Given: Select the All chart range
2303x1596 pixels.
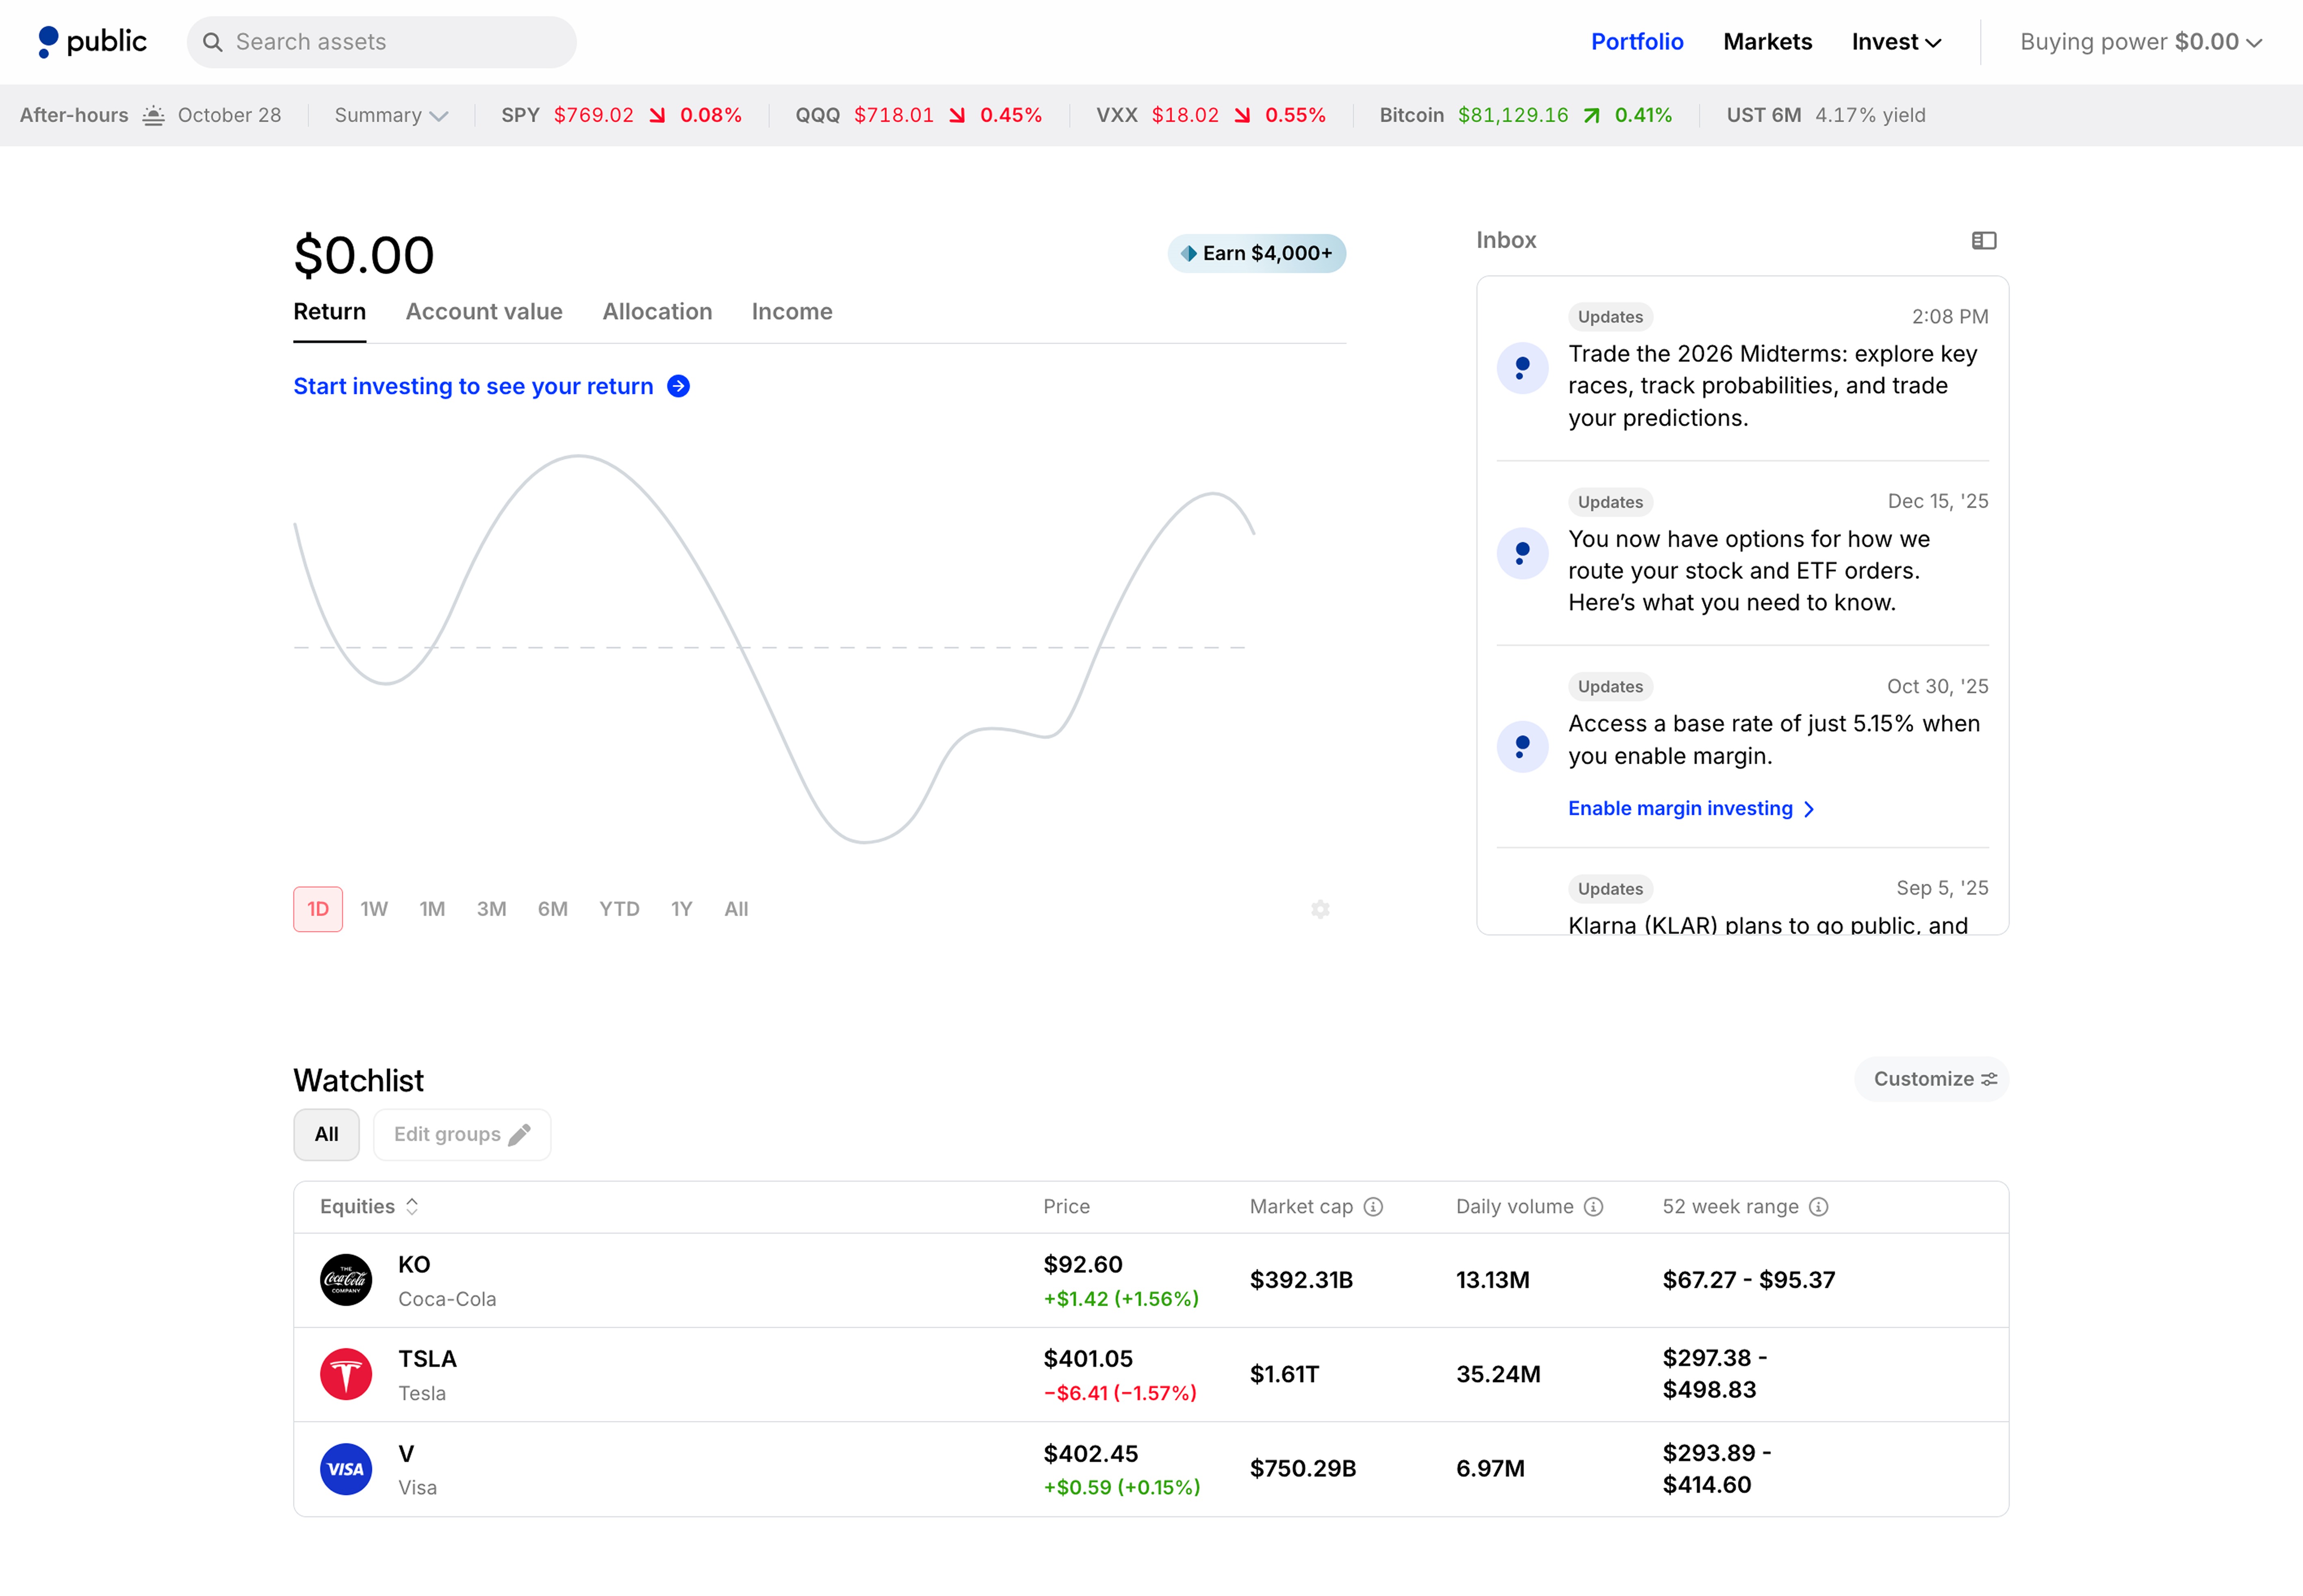Looking at the screenshot, I should point(736,909).
